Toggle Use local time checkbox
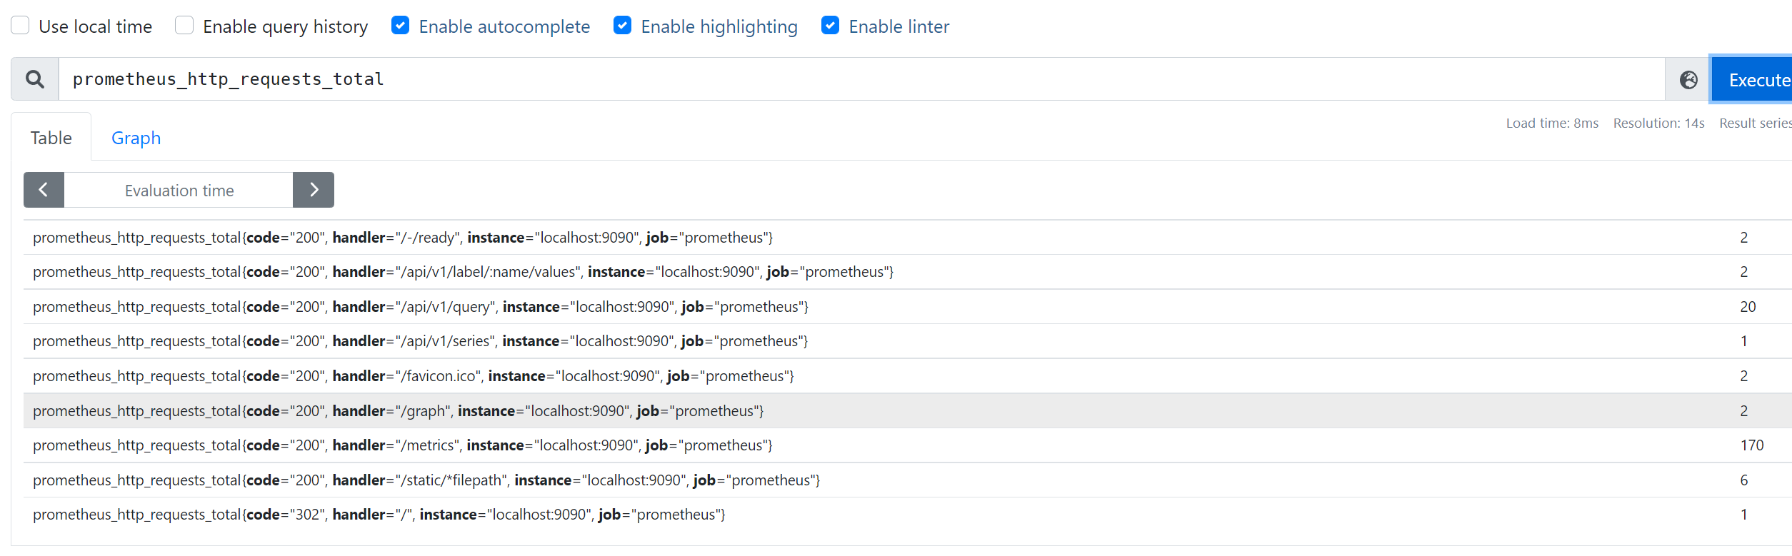Image resolution: width=1792 pixels, height=556 pixels. [20, 26]
